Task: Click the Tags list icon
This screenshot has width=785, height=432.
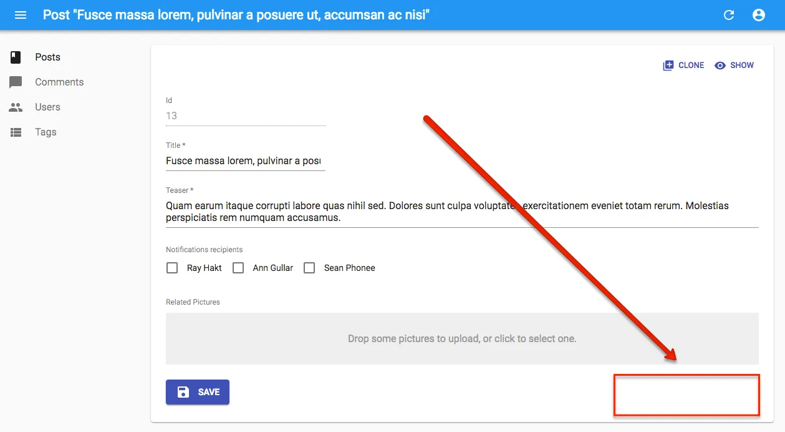Action: tap(16, 132)
